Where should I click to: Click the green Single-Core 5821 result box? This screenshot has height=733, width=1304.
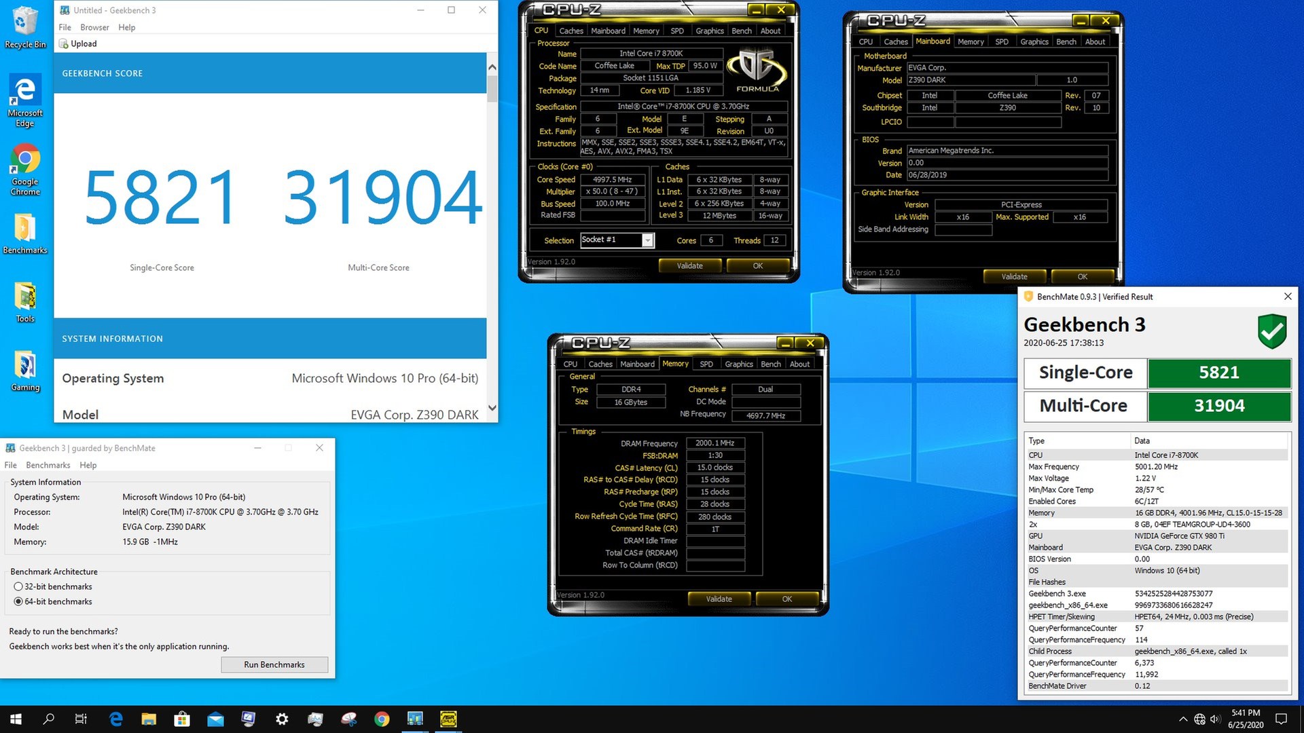pyautogui.click(x=1219, y=373)
